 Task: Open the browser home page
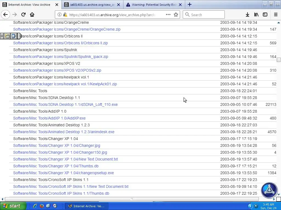point(32,15)
